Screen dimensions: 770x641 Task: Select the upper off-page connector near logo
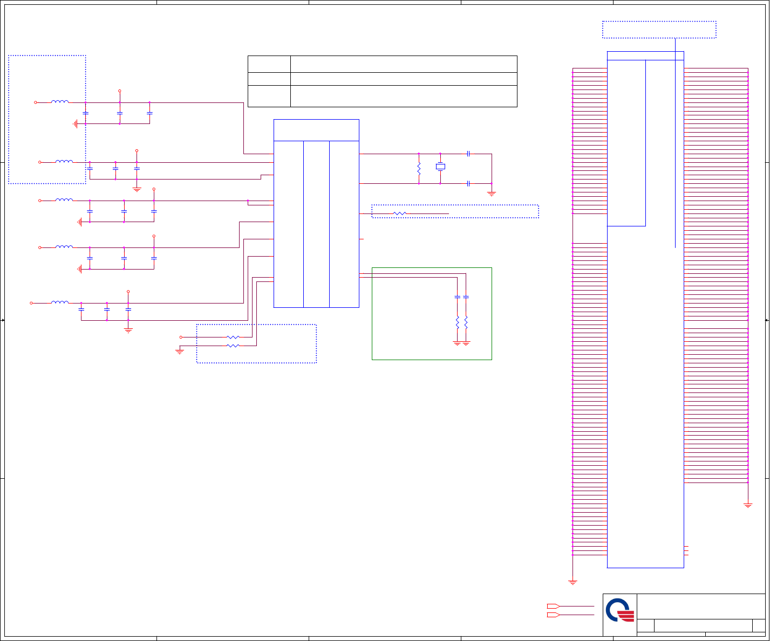pyautogui.click(x=553, y=606)
